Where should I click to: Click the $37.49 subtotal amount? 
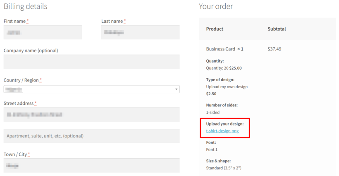point(275,49)
